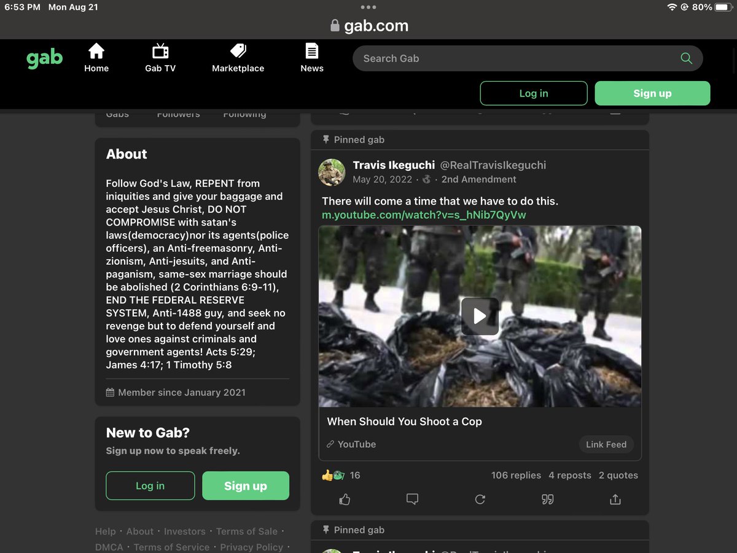Image resolution: width=737 pixels, height=553 pixels.
Task: Like the pinned gab with thumbs-up icon
Action: click(x=345, y=500)
